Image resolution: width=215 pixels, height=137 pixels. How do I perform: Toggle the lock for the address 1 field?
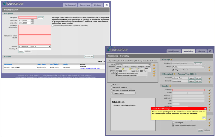[x=209, y=96]
